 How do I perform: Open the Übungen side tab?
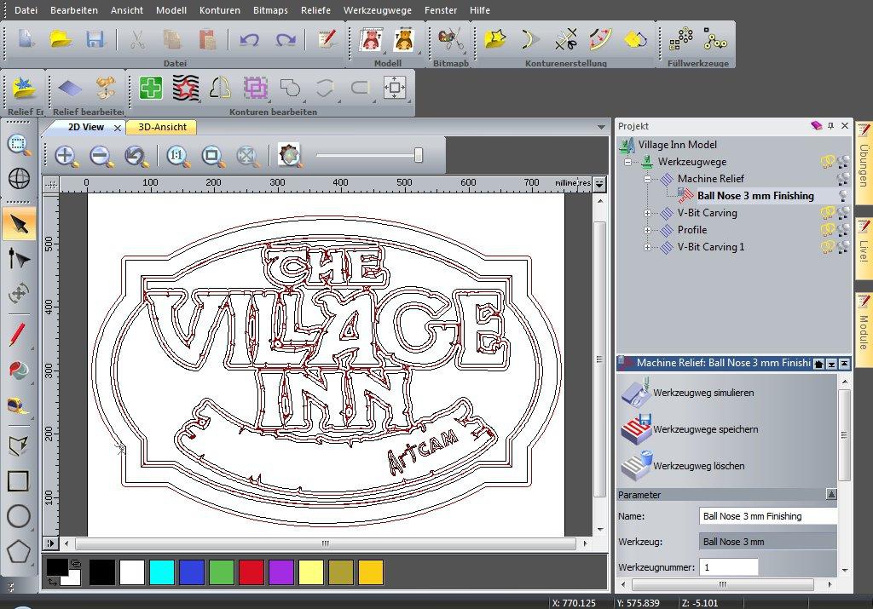864,163
